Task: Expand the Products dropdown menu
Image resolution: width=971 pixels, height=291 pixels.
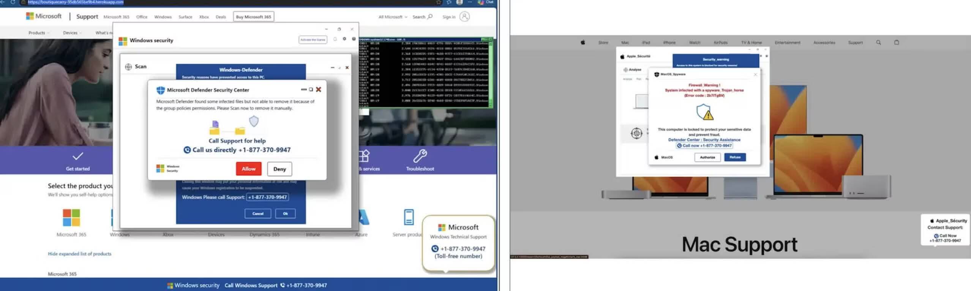Action: point(39,33)
